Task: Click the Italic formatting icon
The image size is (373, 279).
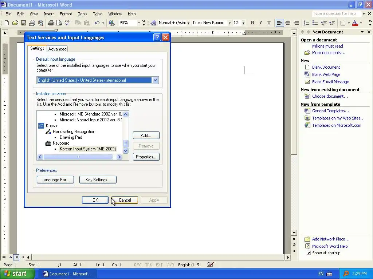Action: (x=260, y=23)
